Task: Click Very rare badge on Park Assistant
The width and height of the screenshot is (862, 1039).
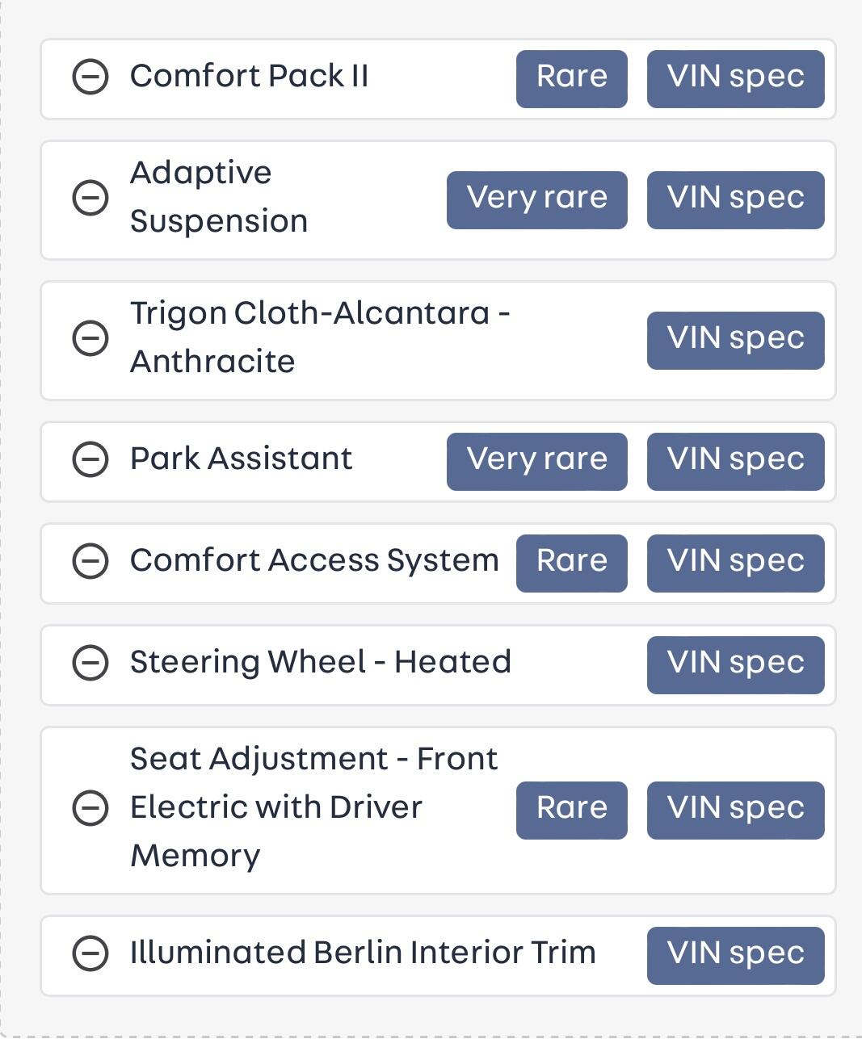Action: (x=536, y=461)
